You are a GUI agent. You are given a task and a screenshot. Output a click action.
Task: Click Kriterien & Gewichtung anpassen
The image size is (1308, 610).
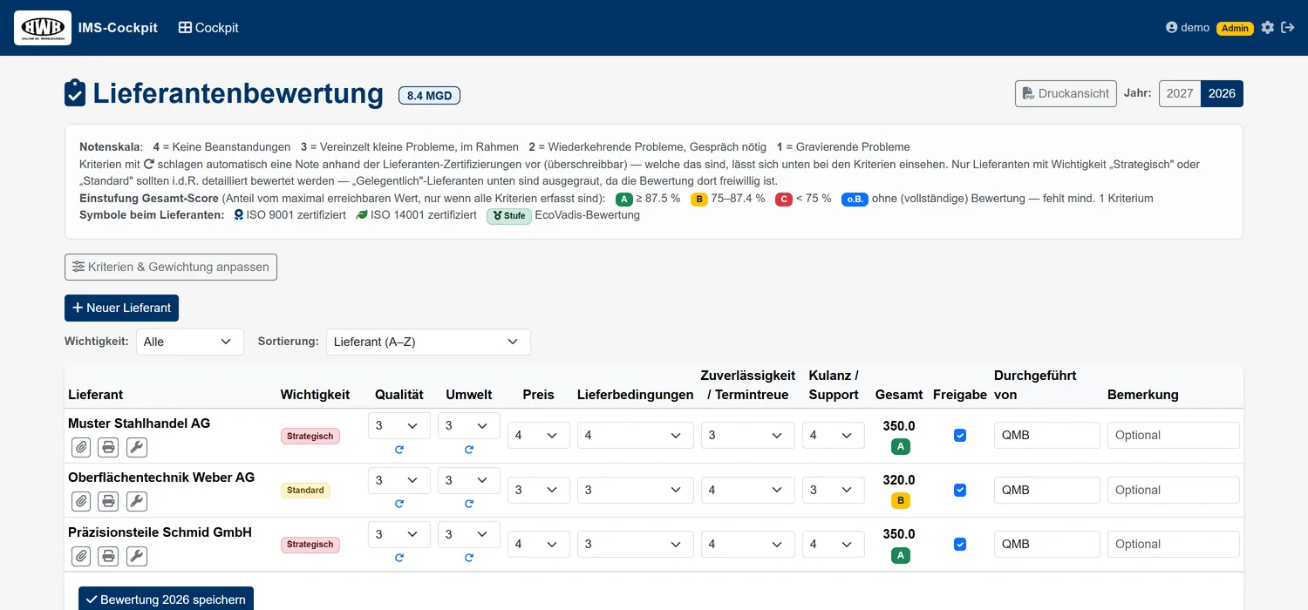171,267
